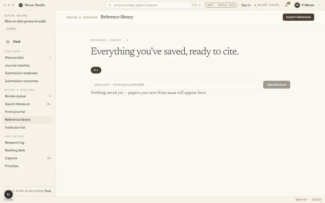
Task: Open Research log
Action: [x=28, y=143]
